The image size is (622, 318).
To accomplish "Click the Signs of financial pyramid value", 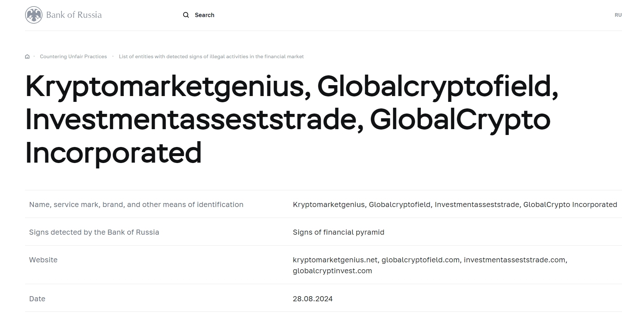I will click(338, 232).
